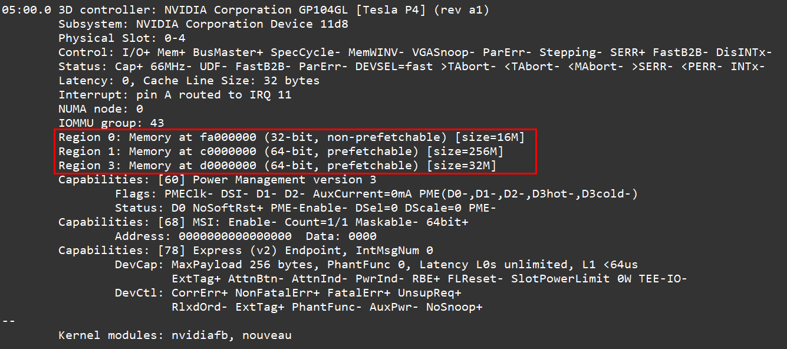Click the "Power Management version 3" text
This screenshot has width=787, height=349.
[284, 180]
